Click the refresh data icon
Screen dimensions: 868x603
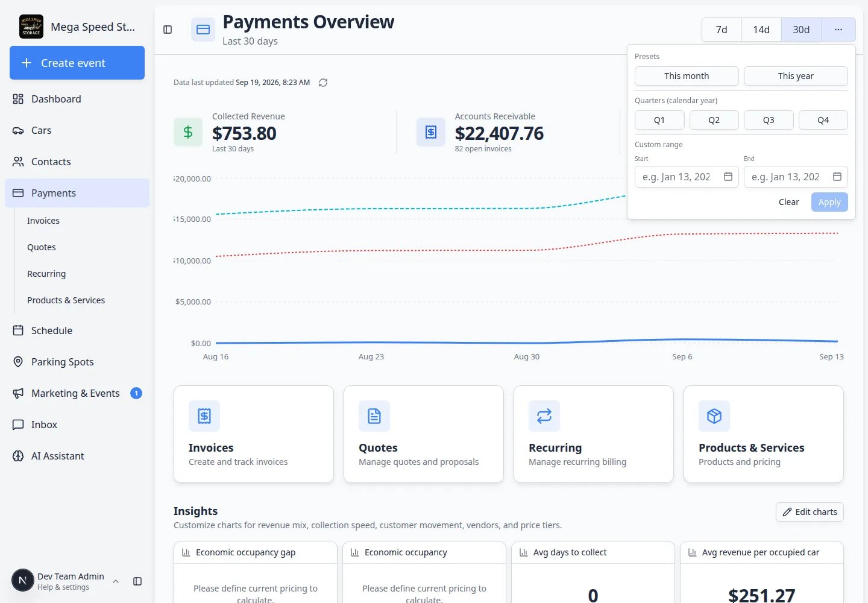323,83
